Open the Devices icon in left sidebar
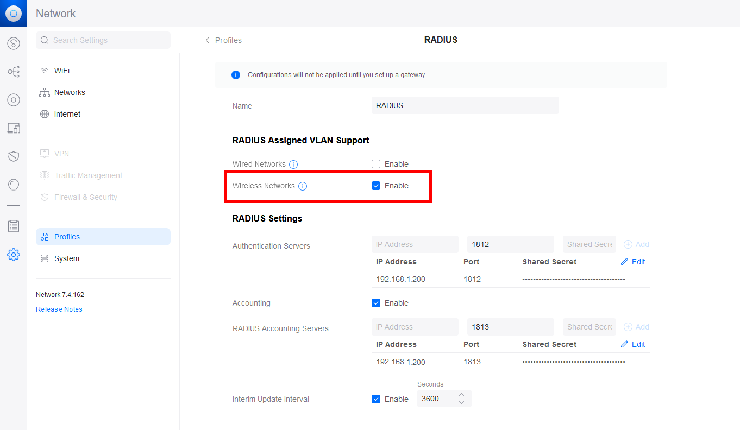 (13, 128)
